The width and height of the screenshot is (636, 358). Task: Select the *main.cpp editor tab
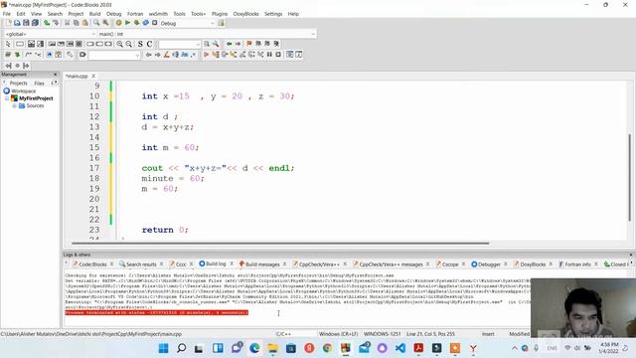[77, 77]
